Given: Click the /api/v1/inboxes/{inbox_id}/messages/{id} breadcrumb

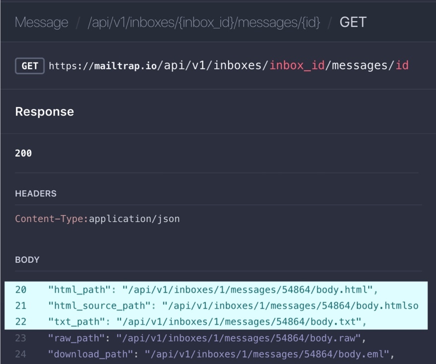Looking at the screenshot, I should point(204,22).
